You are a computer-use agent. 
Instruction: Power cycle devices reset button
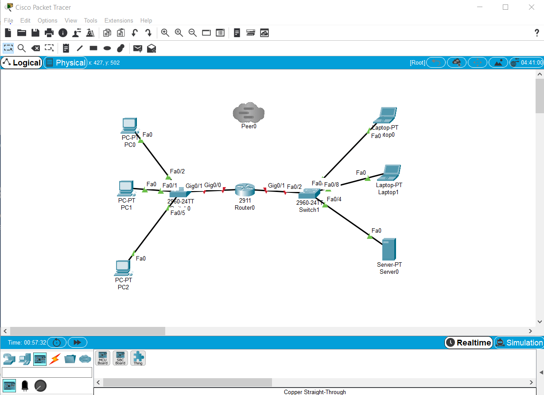pyautogui.click(x=57, y=342)
